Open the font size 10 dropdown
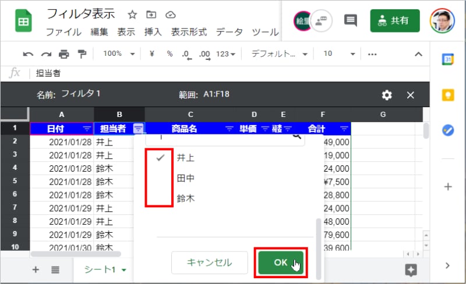The image size is (466, 284). coord(339,54)
